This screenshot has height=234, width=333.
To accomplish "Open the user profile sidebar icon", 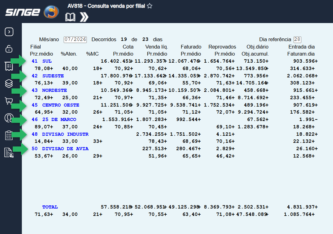I will [9, 118].
